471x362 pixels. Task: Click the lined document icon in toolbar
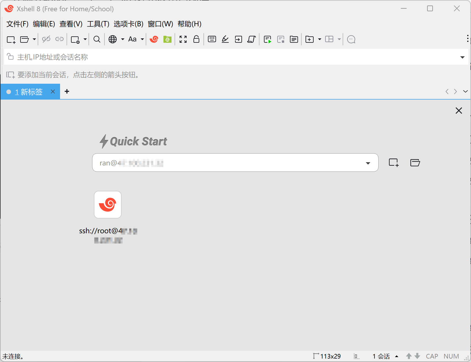coord(294,39)
